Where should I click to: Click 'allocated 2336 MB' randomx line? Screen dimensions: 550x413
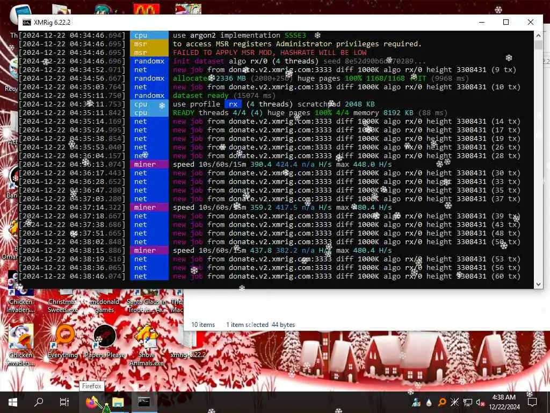(x=321, y=79)
